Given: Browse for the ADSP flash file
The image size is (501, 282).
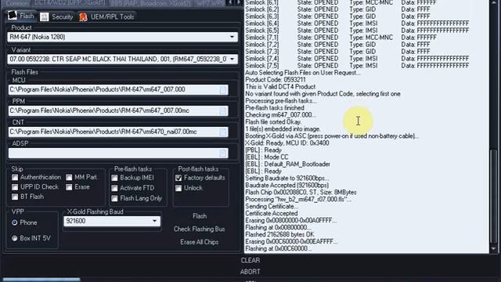Looking at the screenshot, I should coord(223,154).
